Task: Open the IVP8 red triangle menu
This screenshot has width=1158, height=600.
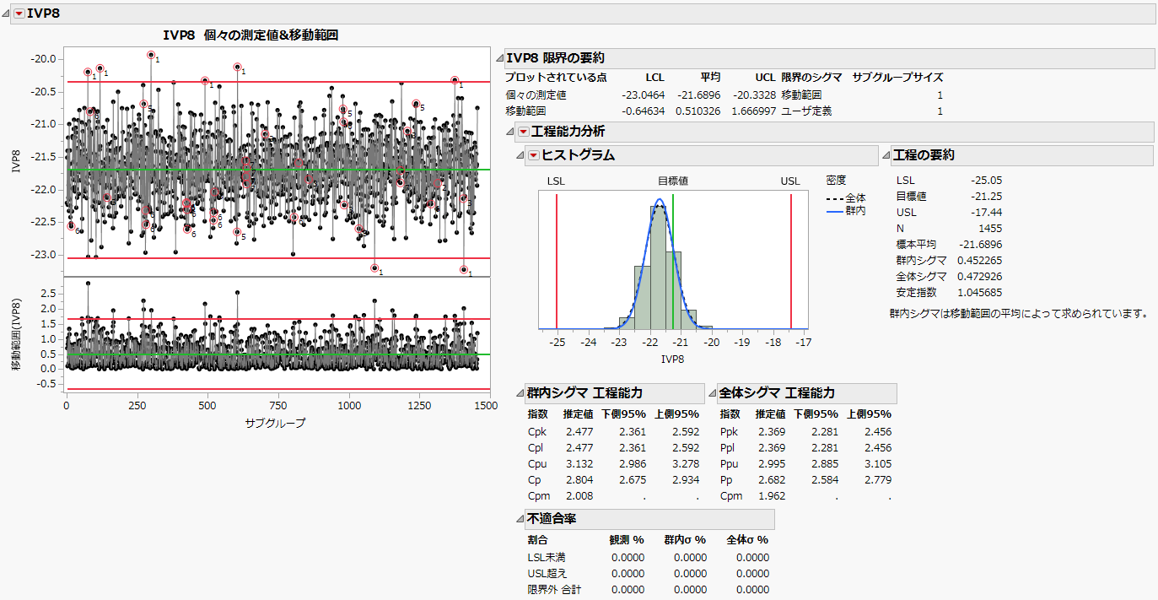Action: (19, 14)
